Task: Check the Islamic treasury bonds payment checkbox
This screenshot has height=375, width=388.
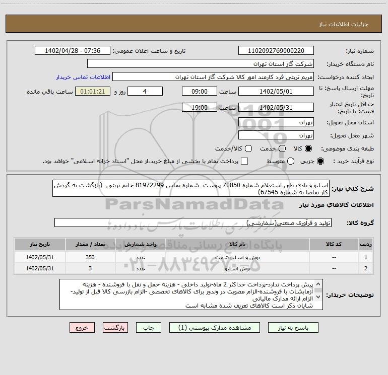Action: coord(244,161)
